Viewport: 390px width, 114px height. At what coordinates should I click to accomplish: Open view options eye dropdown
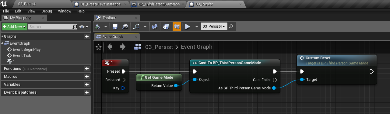[x=83, y=27]
